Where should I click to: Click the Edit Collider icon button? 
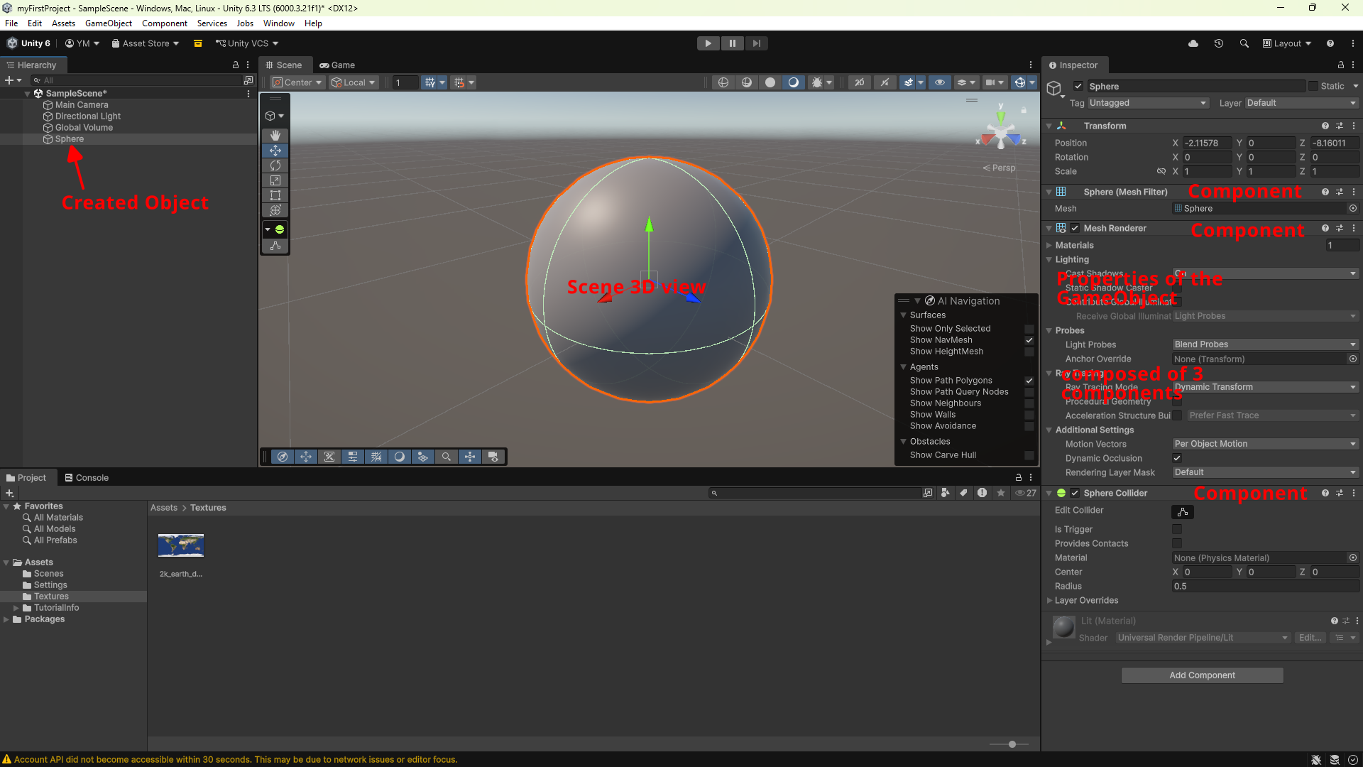(x=1183, y=511)
